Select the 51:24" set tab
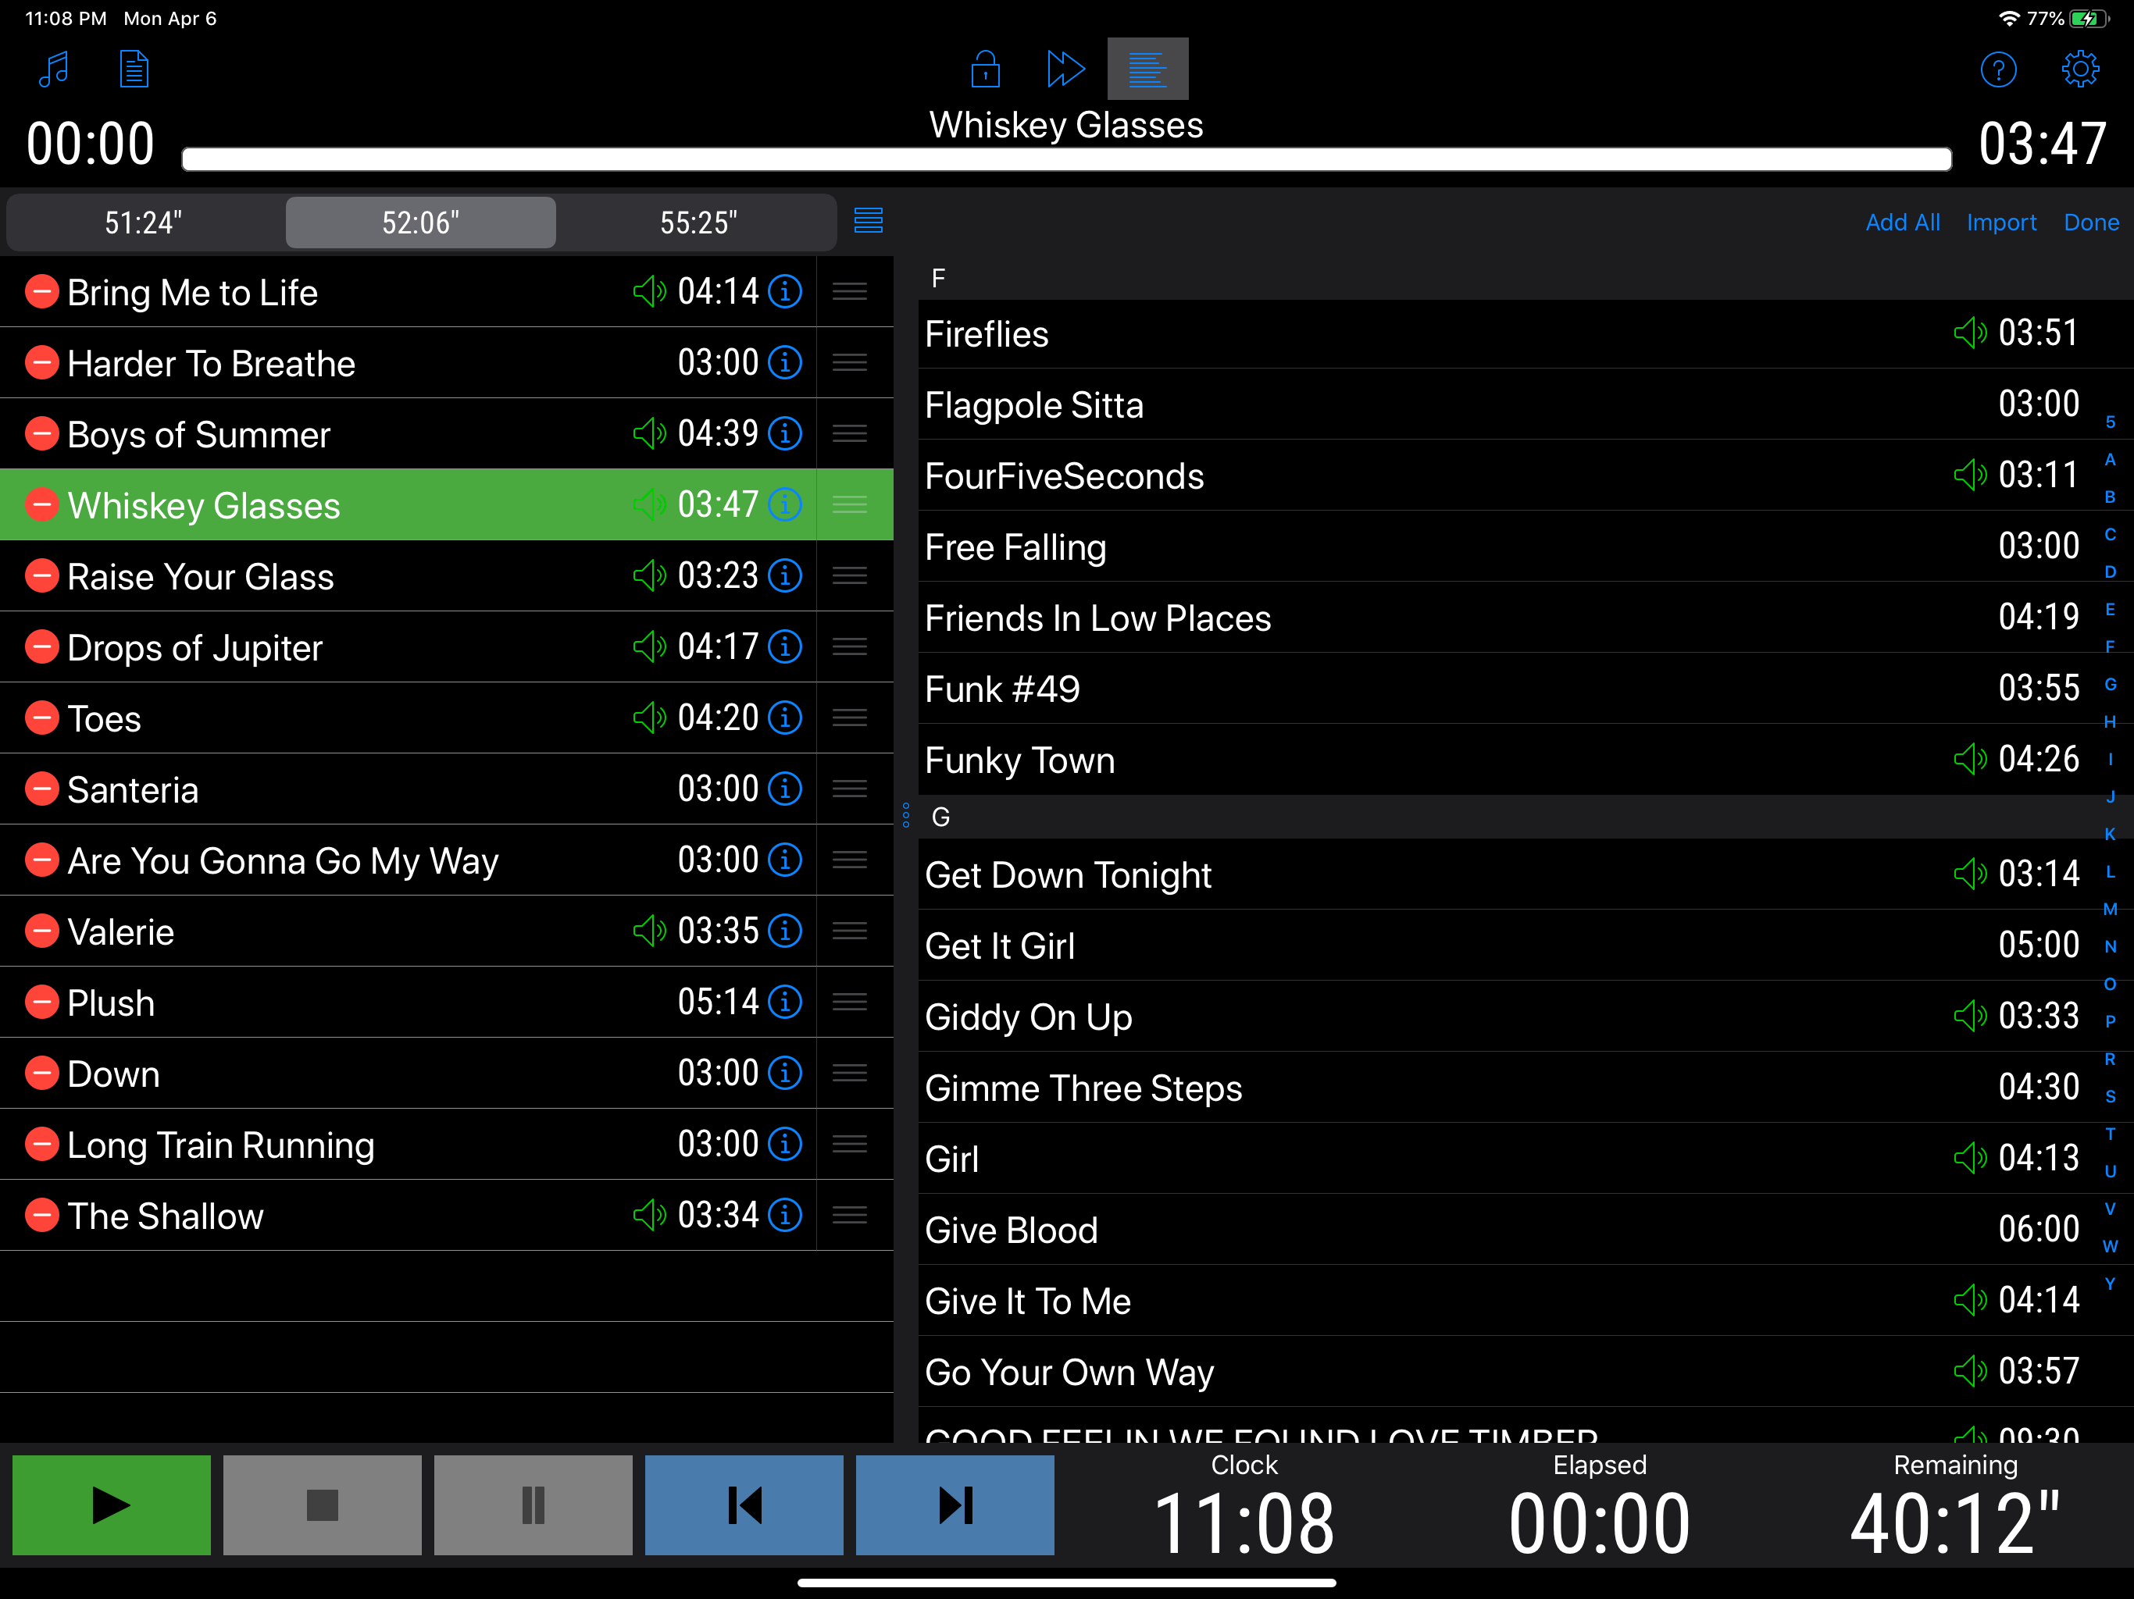2134x1599 pixels. (144, 223)
